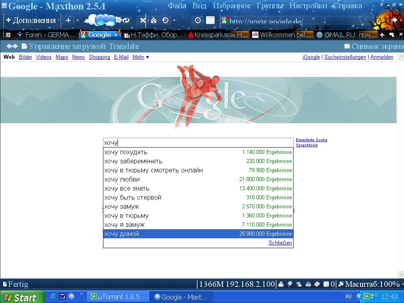Open the Shopping link
Screen dimensions: 404x303
[99, 57]
